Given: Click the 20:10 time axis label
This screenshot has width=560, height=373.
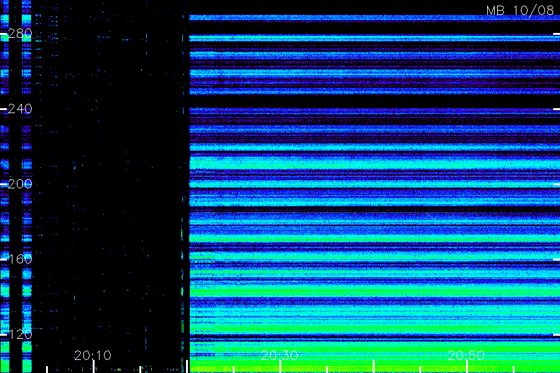Looking at the screenshot, I should 93,356.
